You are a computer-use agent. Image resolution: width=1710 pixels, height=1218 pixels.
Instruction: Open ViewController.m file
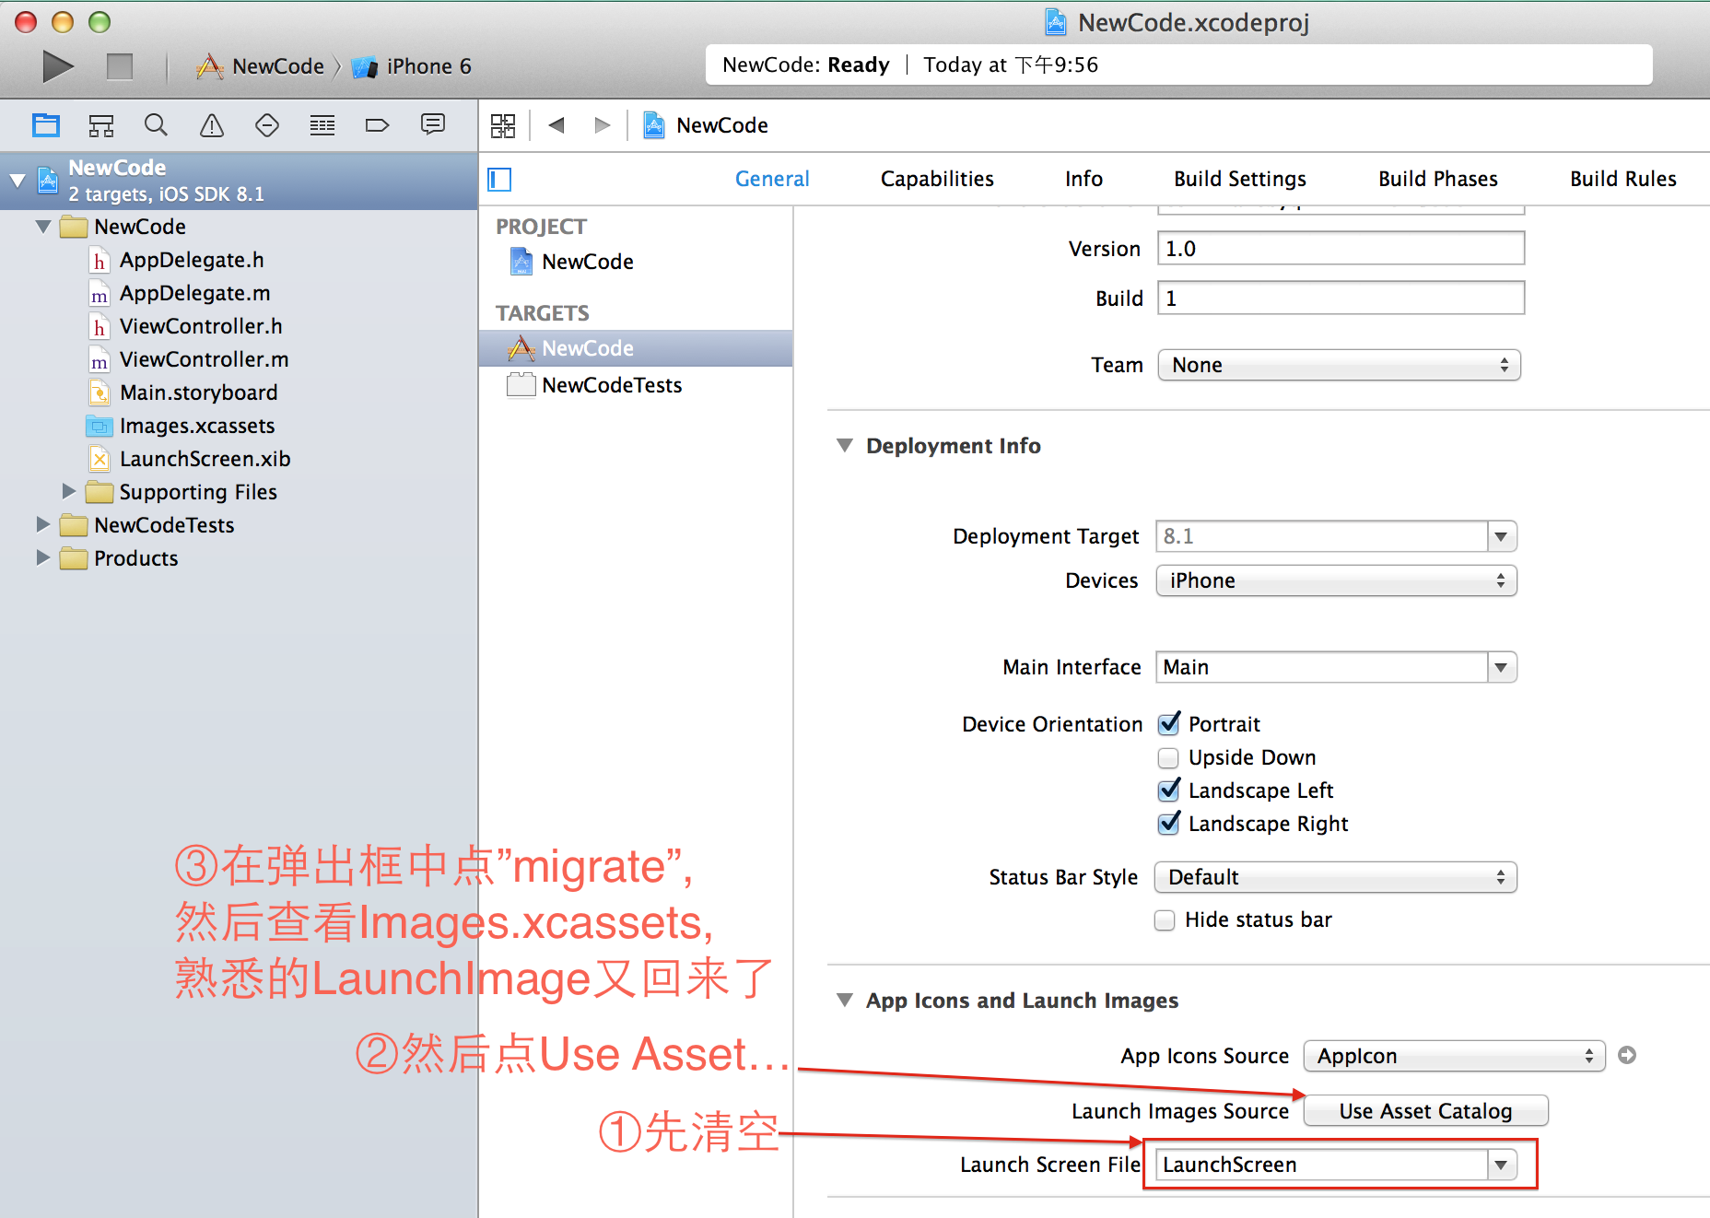[x=204, y=359]
